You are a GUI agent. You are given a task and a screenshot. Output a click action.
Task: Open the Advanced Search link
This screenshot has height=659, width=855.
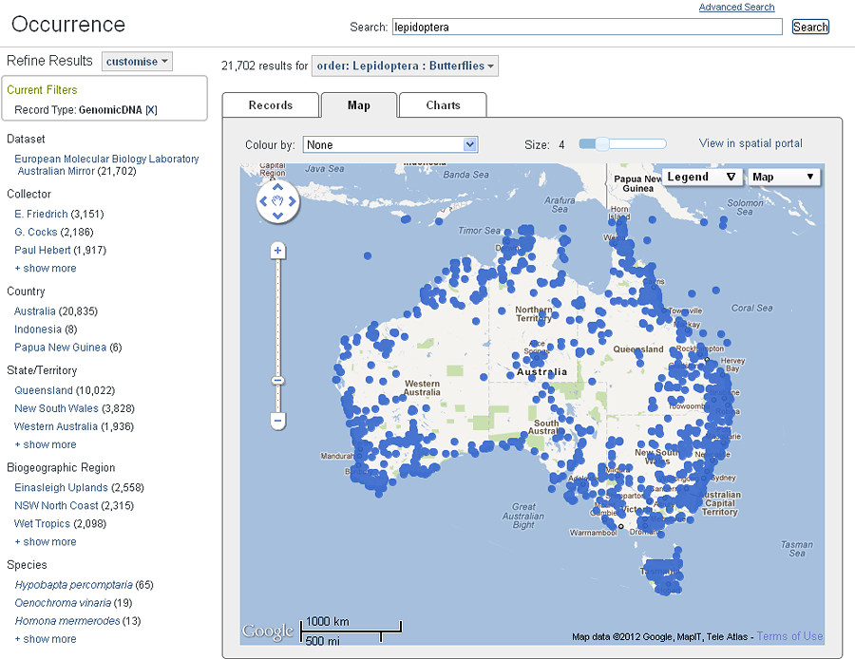pyautogui.click(x=736, y=8)
